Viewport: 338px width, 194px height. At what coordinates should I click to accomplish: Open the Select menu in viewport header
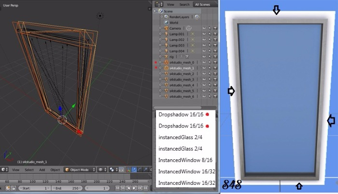(x=29, y=169)
